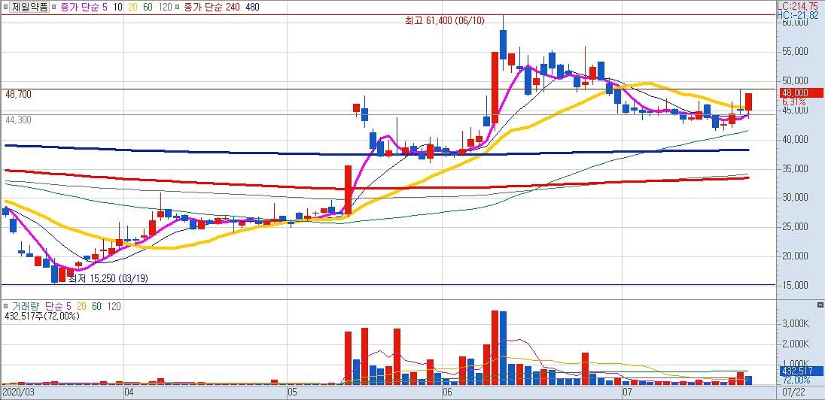Viewport: 825px width, 400px height.
Task: Click the 44,300 horizontal line label
Action: (x=18, y=120)
